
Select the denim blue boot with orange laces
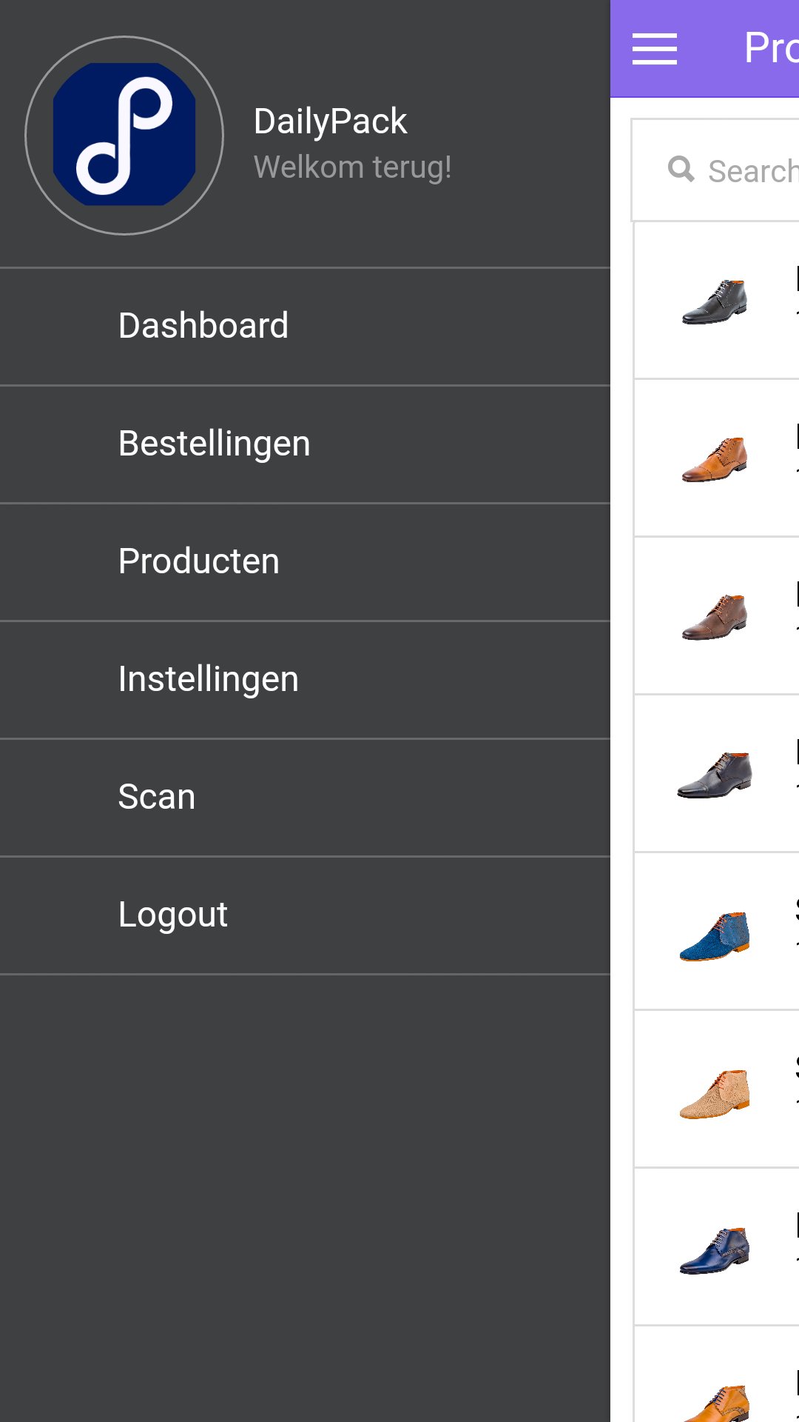(715, 935)
